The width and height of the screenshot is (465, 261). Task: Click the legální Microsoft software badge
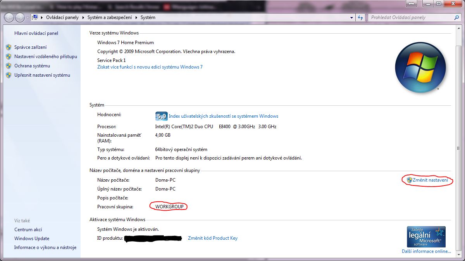(426, 237)
